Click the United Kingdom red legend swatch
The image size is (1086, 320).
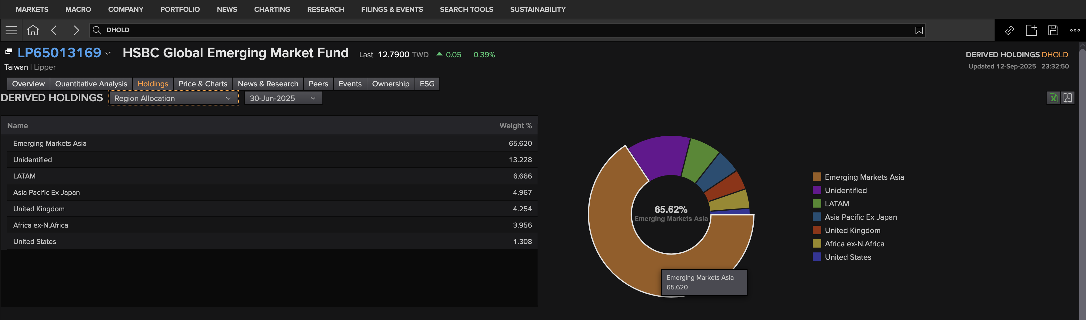tap(817, 230)
